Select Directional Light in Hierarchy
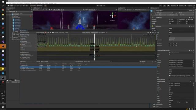The width and height of the screenshot is (196, 110). (18, 13)
